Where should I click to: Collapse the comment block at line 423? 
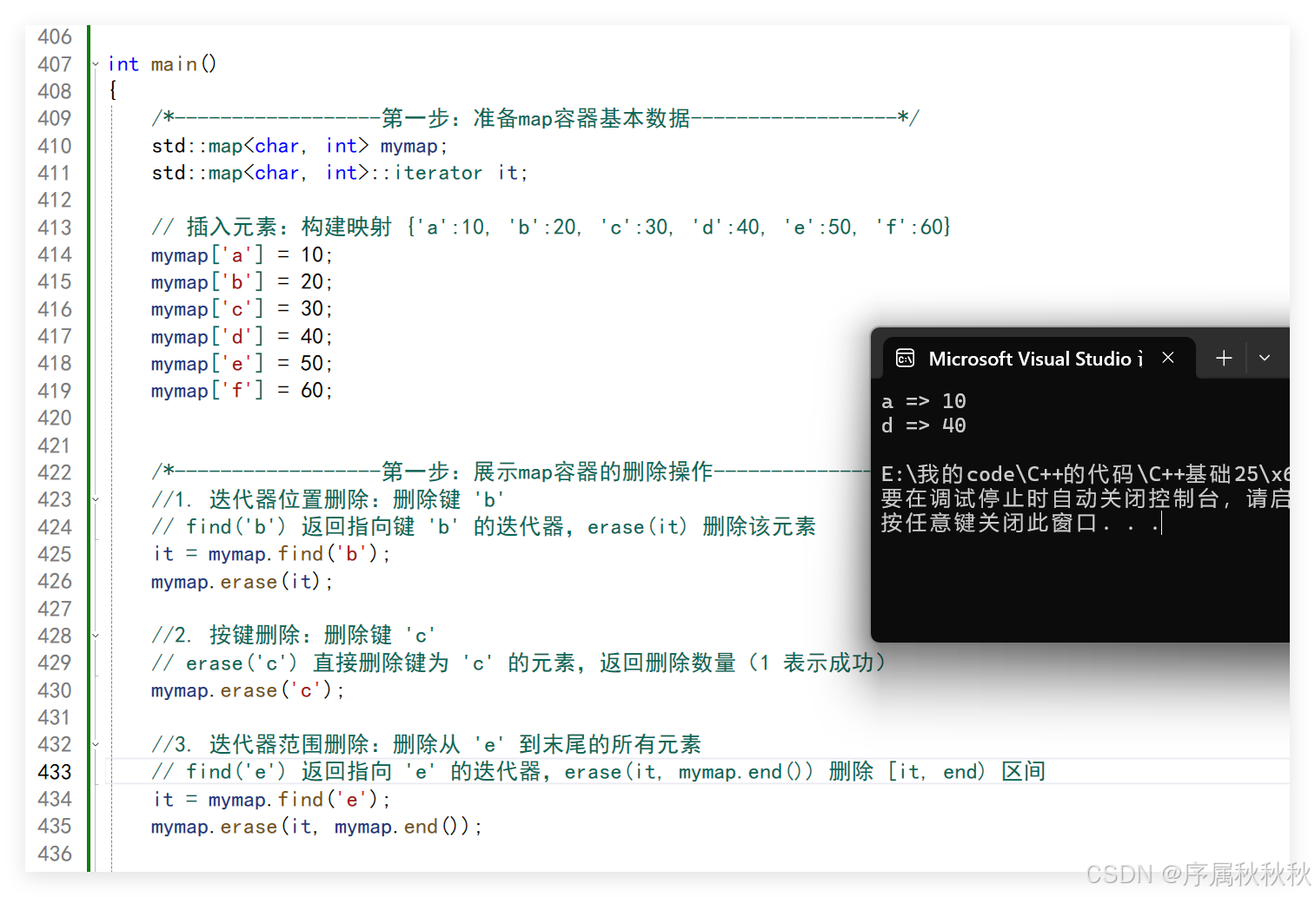tap(96, 500)
